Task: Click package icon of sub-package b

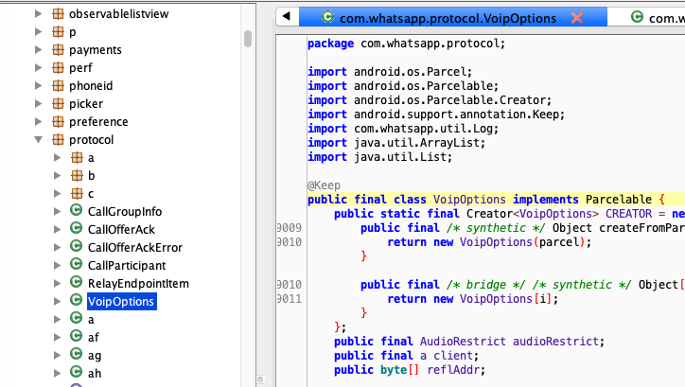Action: point(77,176)
